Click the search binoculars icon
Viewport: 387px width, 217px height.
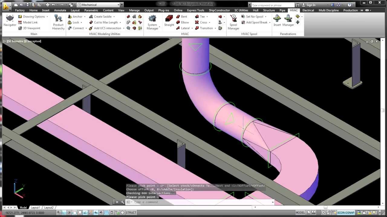point(298,5)
